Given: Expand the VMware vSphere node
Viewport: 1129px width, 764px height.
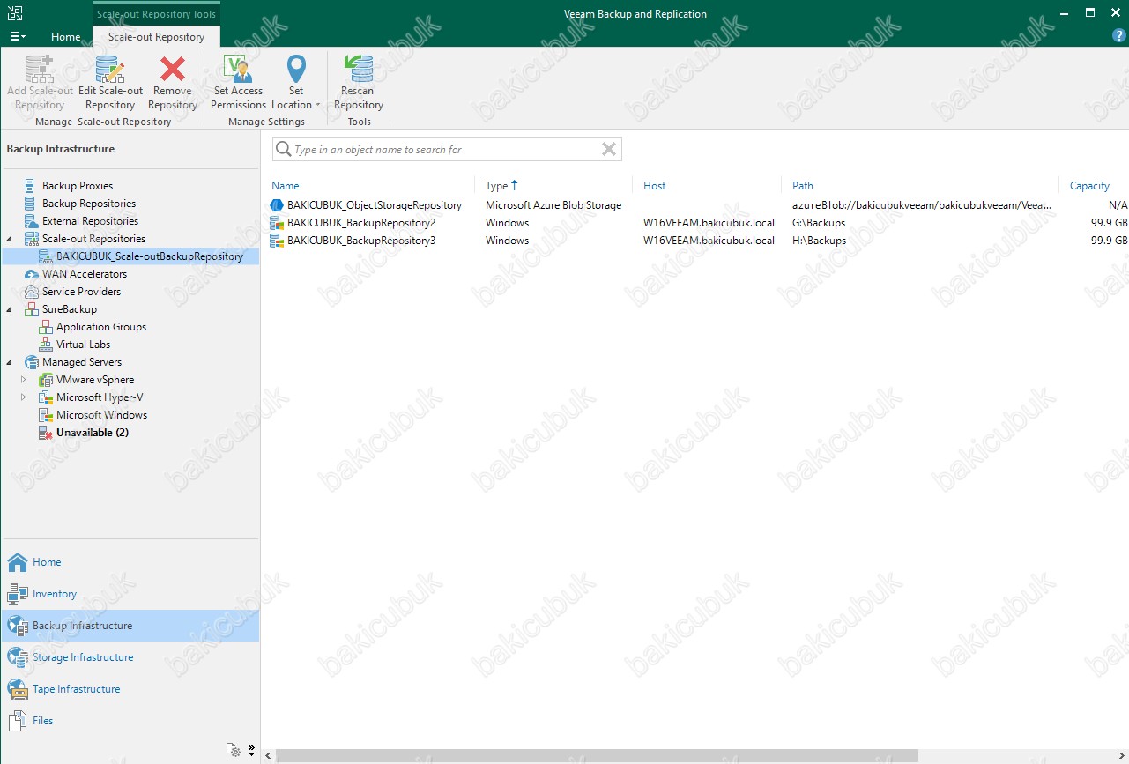Looking at the screenshot, I should coord(24,380).
